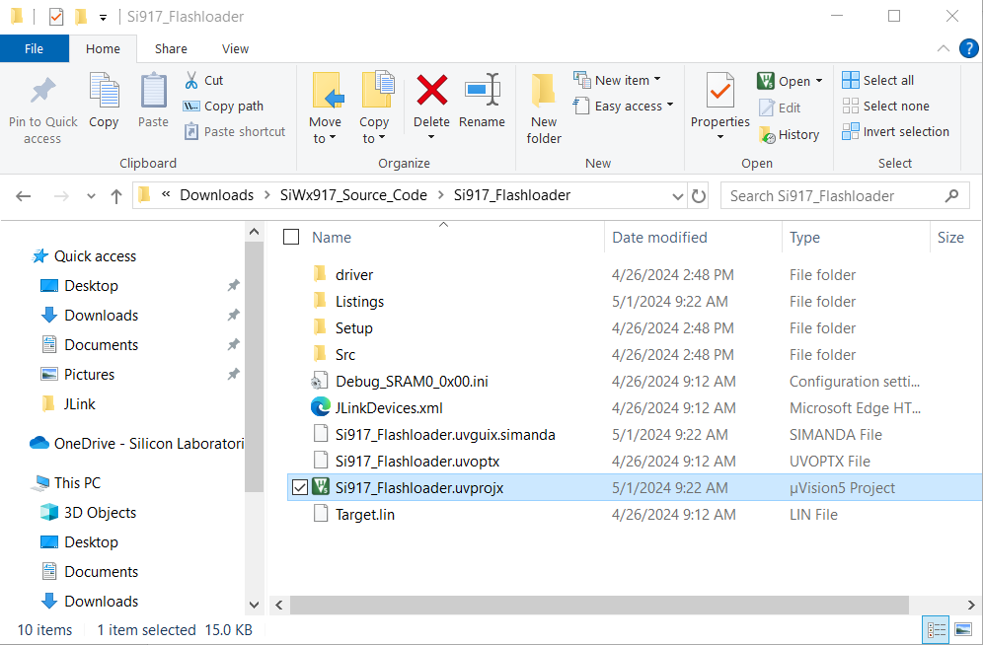Open the File menu

click(34, 48)
